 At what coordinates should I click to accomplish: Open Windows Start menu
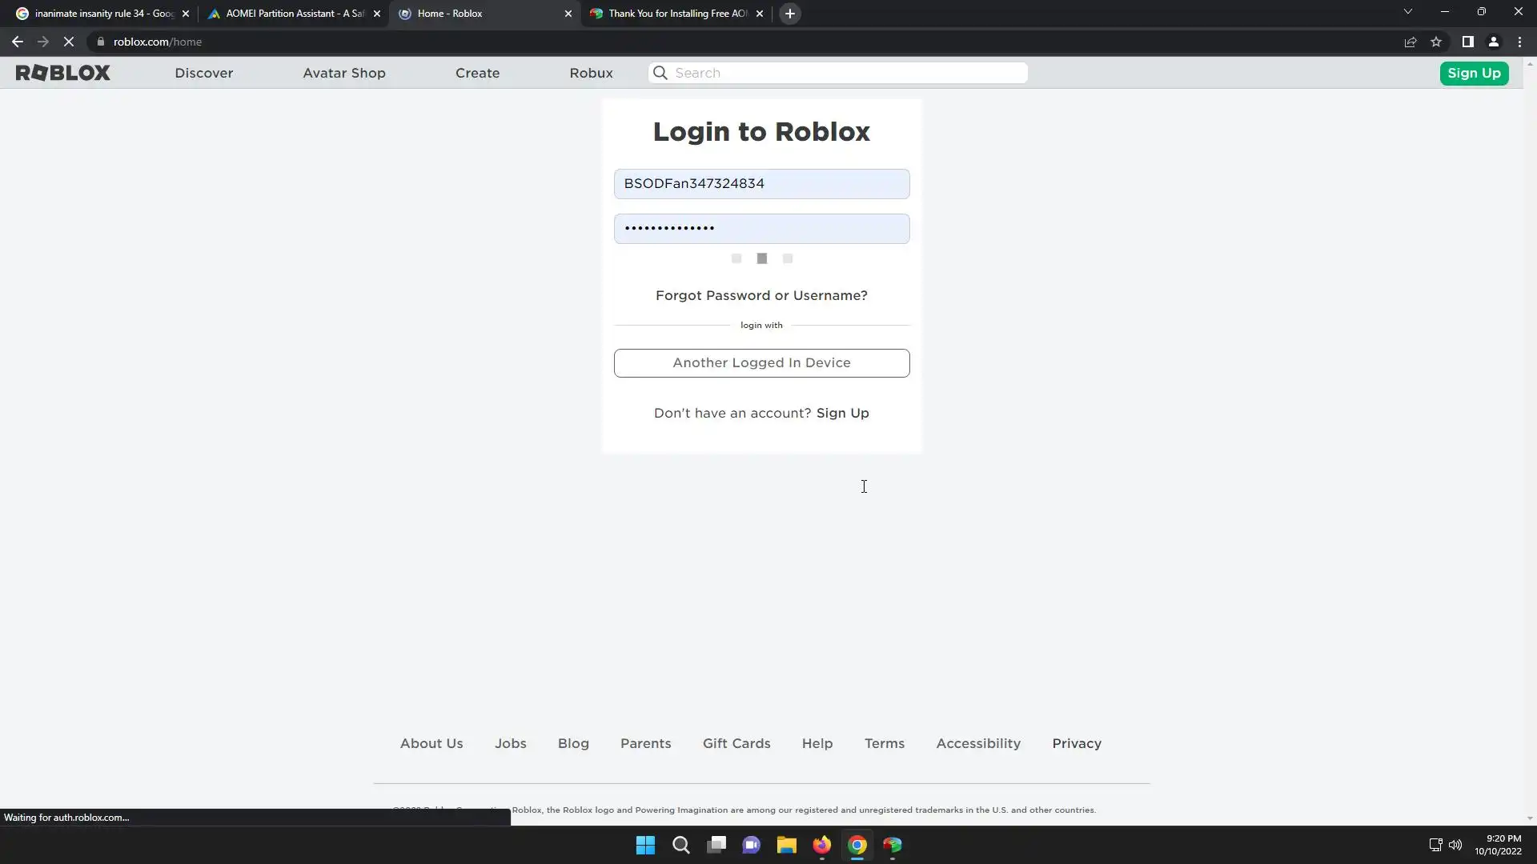pyautogui.click(x=645, y=845)
